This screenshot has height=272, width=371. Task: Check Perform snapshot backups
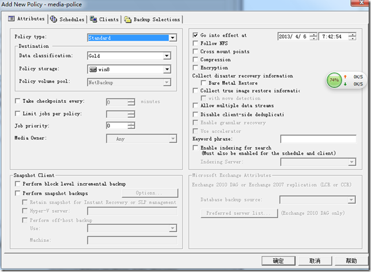[17, 193]
